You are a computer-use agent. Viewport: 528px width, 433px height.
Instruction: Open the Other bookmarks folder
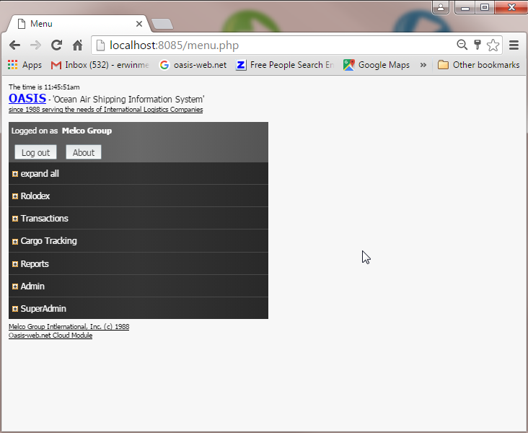(x=478, y=65)
